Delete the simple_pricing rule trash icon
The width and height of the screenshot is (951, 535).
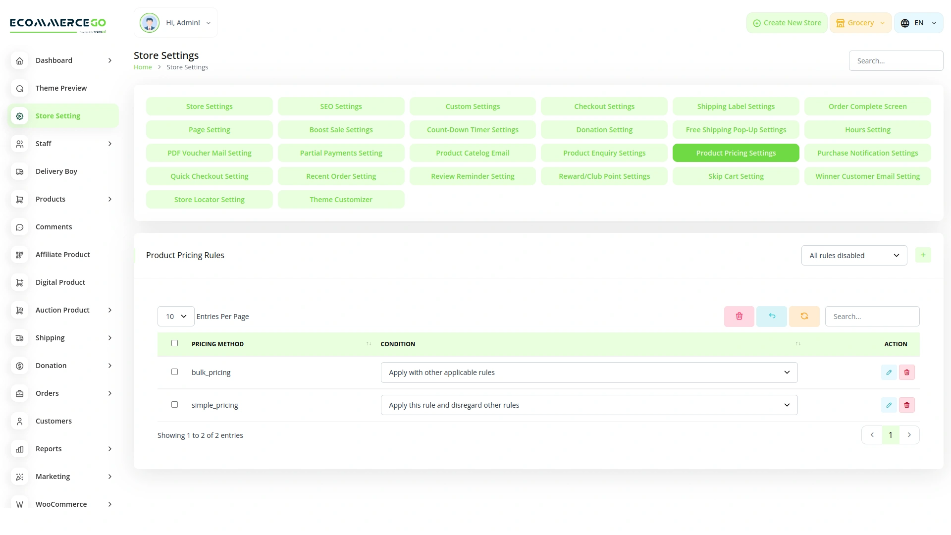[x=906, y=405]
